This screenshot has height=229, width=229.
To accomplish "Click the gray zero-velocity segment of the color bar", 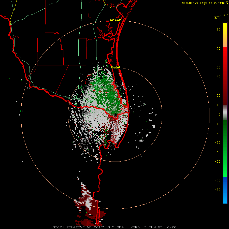I will pos(225,113).
